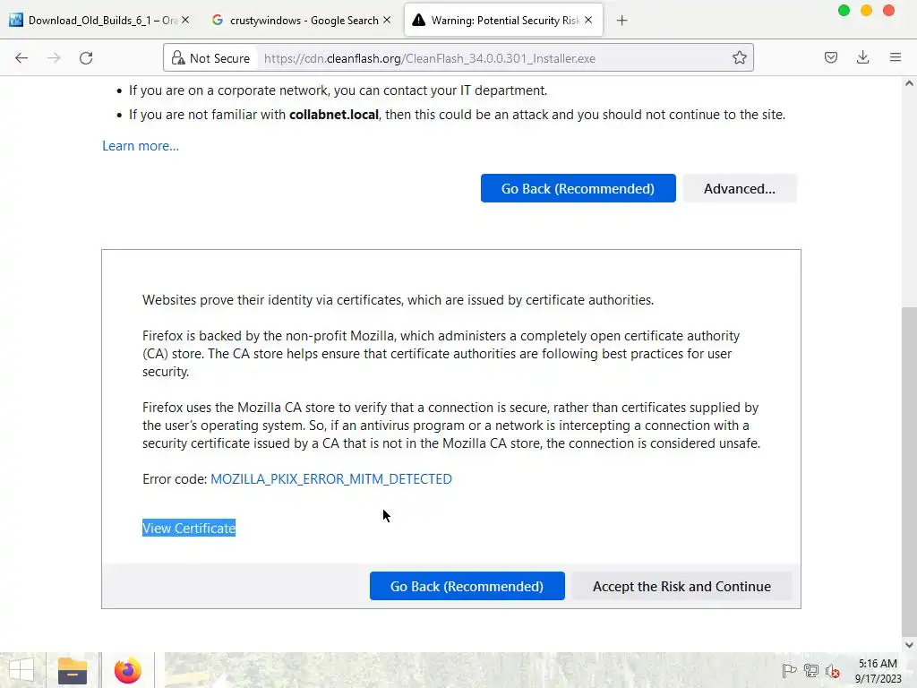
Task: Click upper Go Back (Recommended) button
Action: tap(578, 188)
